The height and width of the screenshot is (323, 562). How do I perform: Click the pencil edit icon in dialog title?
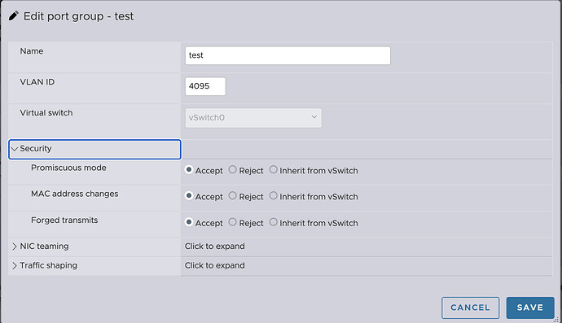pos(14,16)
